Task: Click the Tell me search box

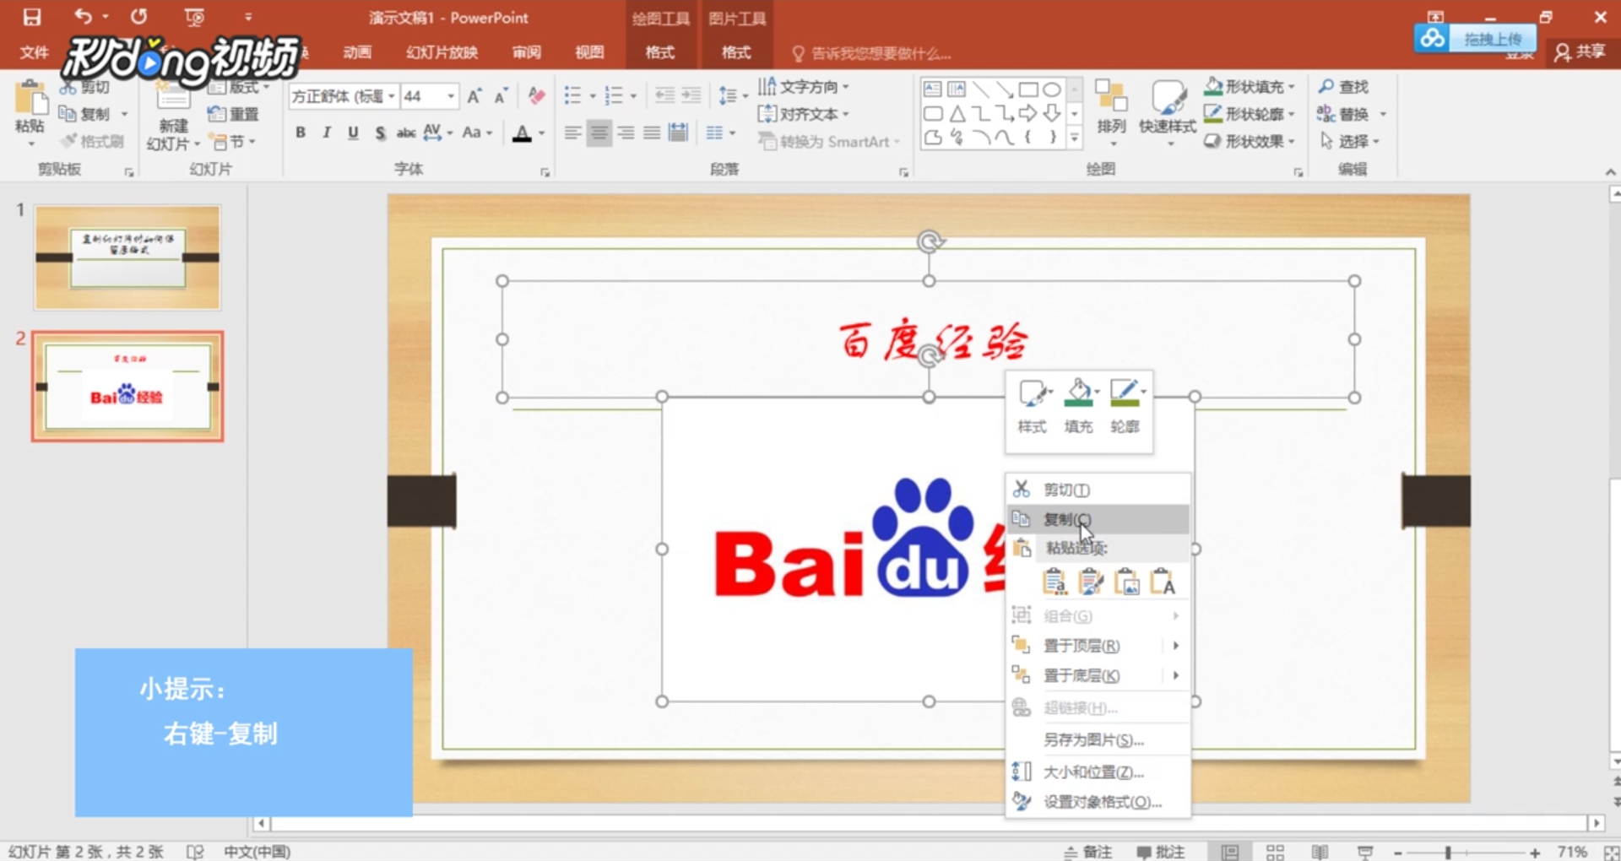Action: pos(872,53)
